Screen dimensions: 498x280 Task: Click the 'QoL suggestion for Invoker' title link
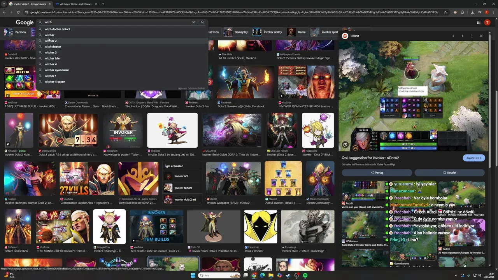click(370, 158)
